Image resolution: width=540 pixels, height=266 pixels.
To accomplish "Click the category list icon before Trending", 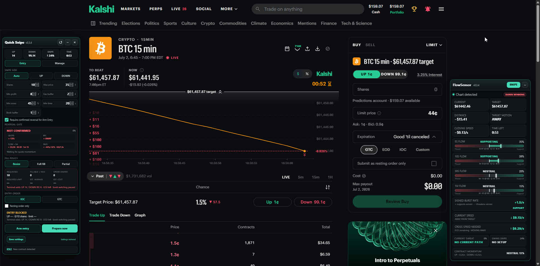I will (93, 23).
